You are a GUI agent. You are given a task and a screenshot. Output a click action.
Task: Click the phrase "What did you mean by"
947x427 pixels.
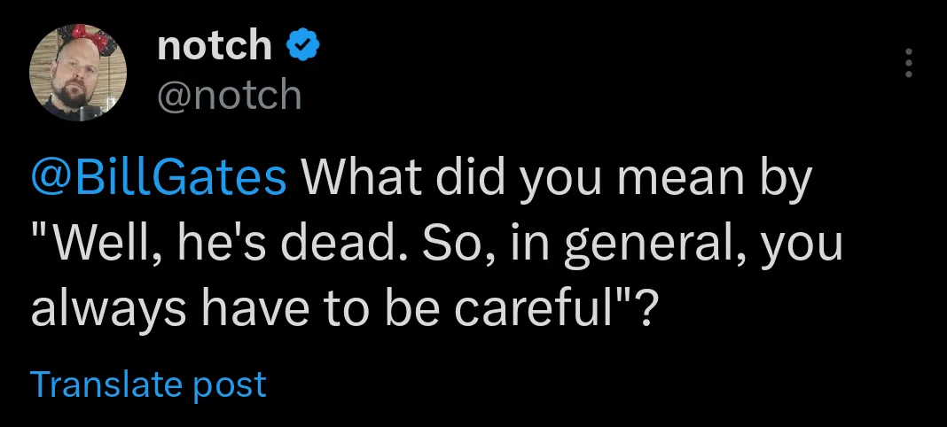coord(558,179)
